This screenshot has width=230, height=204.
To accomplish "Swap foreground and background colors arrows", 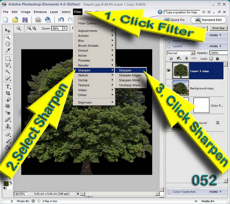I will click(11, 182).
